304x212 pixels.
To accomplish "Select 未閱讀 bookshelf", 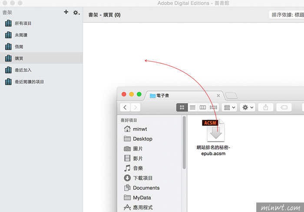I will tap(41, 35).
